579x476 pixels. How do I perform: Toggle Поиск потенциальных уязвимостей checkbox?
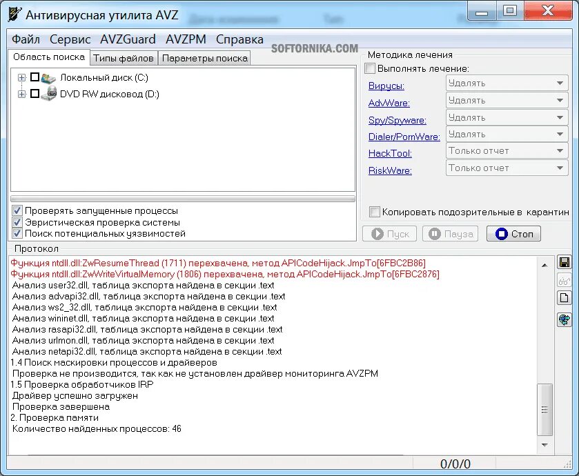pyautogui.click(x=17, y=234)
